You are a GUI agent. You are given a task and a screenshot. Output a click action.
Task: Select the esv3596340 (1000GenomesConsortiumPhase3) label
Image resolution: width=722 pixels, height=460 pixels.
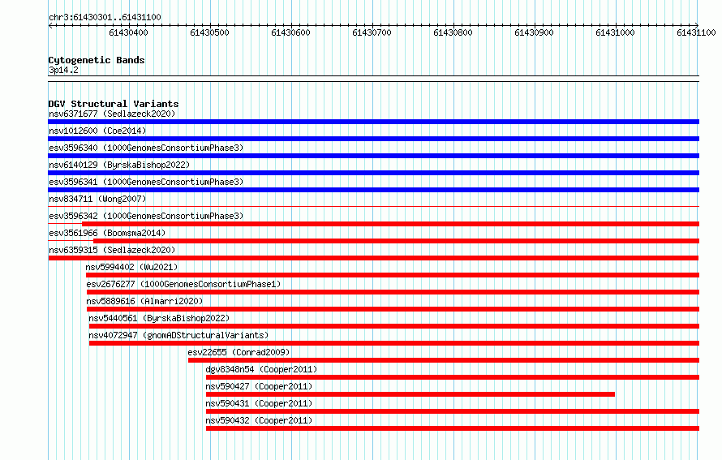146,148
